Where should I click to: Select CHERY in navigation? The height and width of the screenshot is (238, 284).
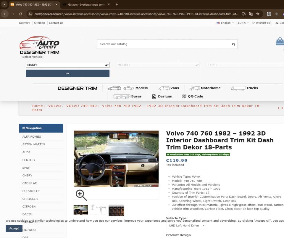point(27,176)
